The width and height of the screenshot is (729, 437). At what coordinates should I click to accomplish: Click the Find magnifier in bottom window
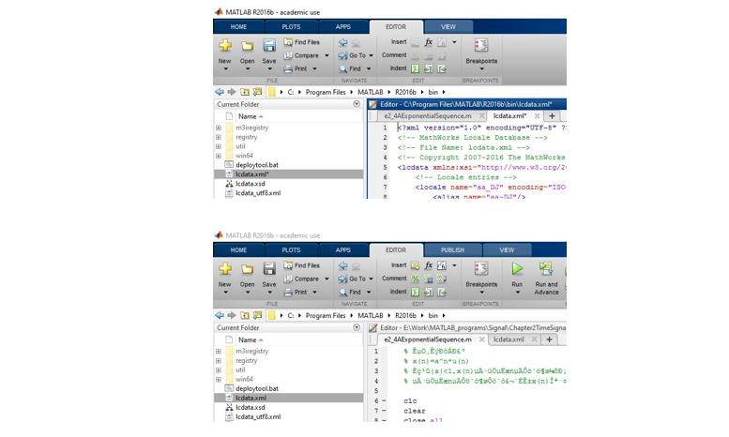(x=343, y=292)
